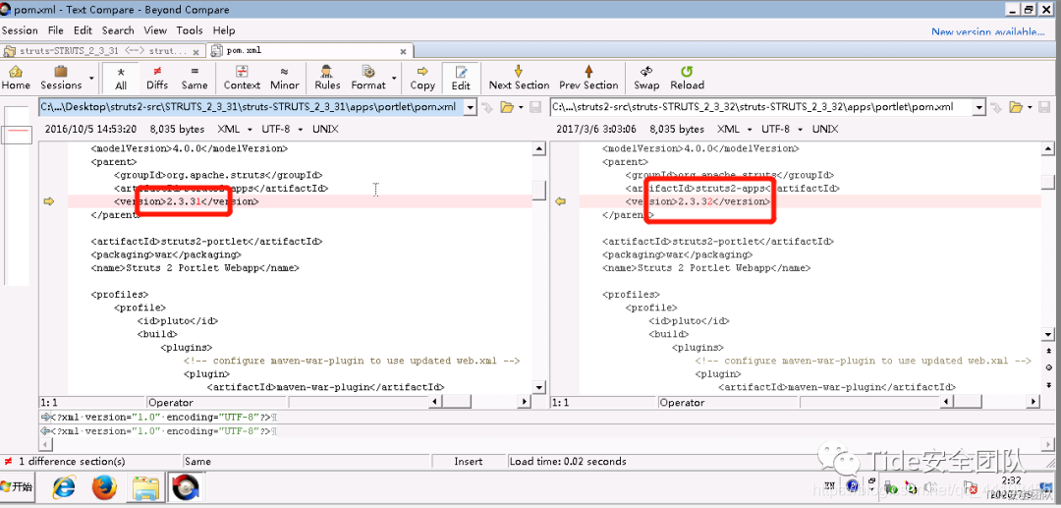The width and height of the screenshot is (1061, 508).
Task: Follow the New version available link
Action: click(988, 31)
